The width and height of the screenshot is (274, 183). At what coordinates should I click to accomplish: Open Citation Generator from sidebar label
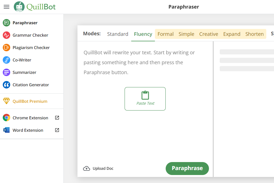pyautogui.click(x=31, y=85)
